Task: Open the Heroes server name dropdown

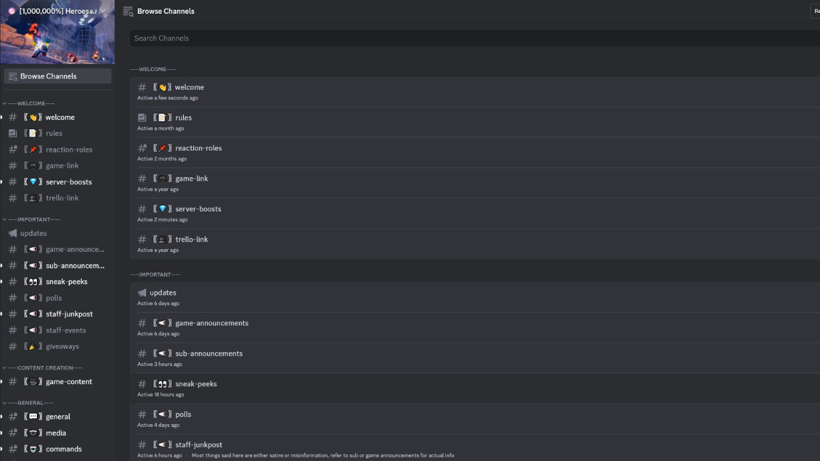Action: click(x=103, y=11)
